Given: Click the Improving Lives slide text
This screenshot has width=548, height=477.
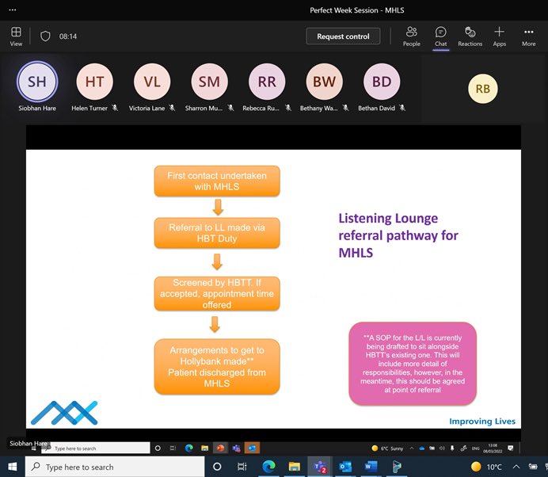Looking at the screenshot, I should click(482, 421).
